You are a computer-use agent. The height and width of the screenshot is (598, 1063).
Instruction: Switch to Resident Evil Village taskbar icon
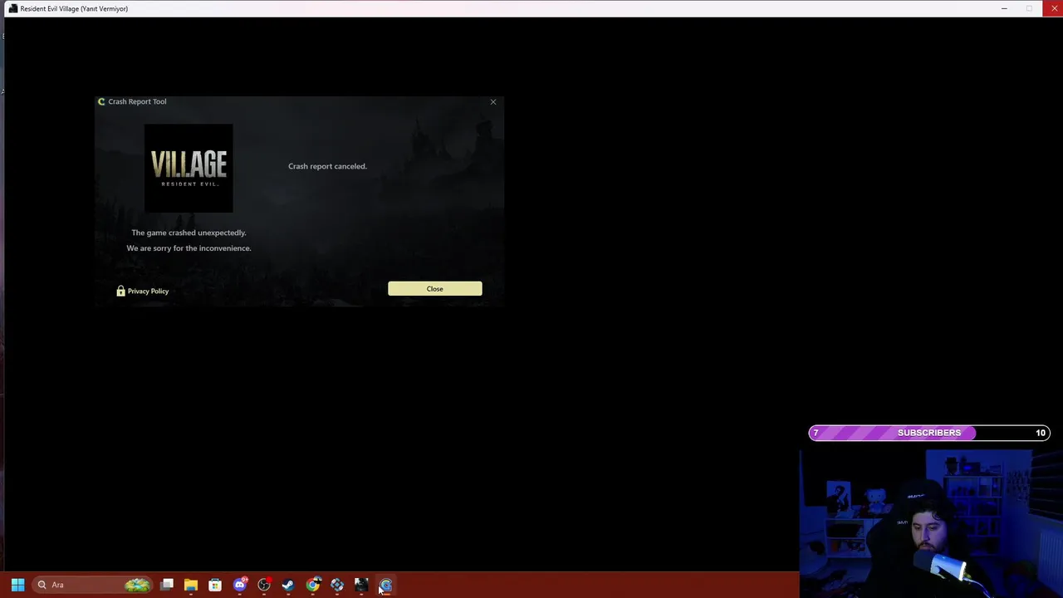[361, 585]
